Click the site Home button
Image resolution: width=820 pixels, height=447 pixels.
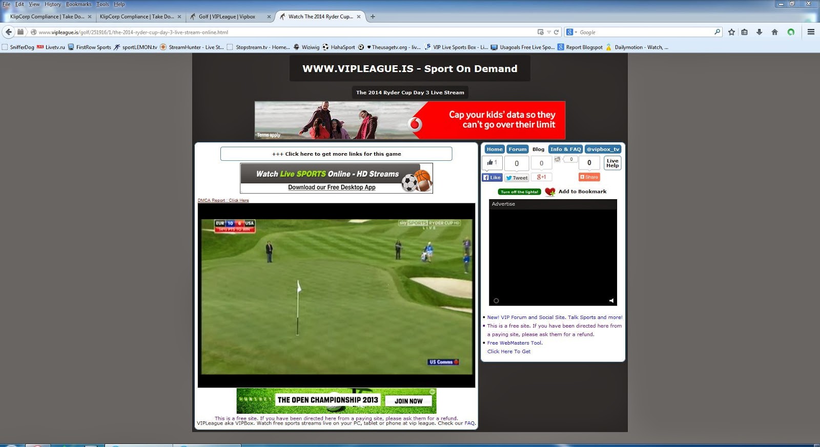click(x=495, y=149)
